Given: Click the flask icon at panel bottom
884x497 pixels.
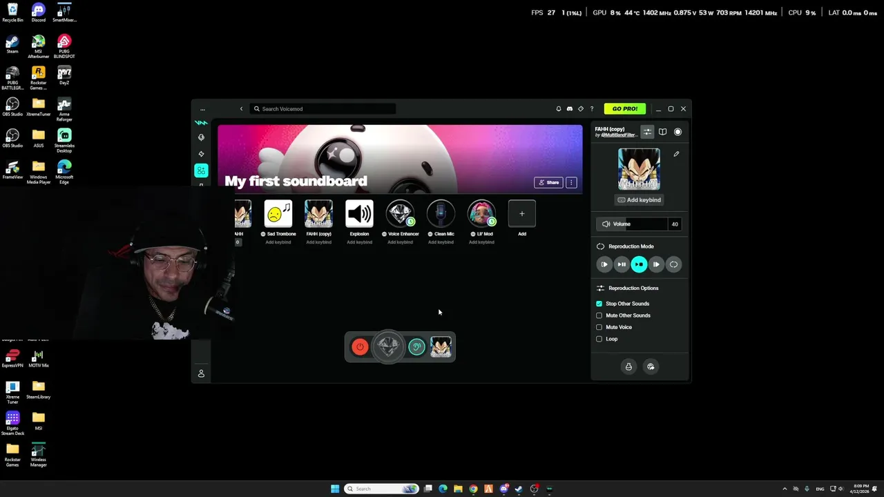Looking at the screenshot, I should 628,367.
